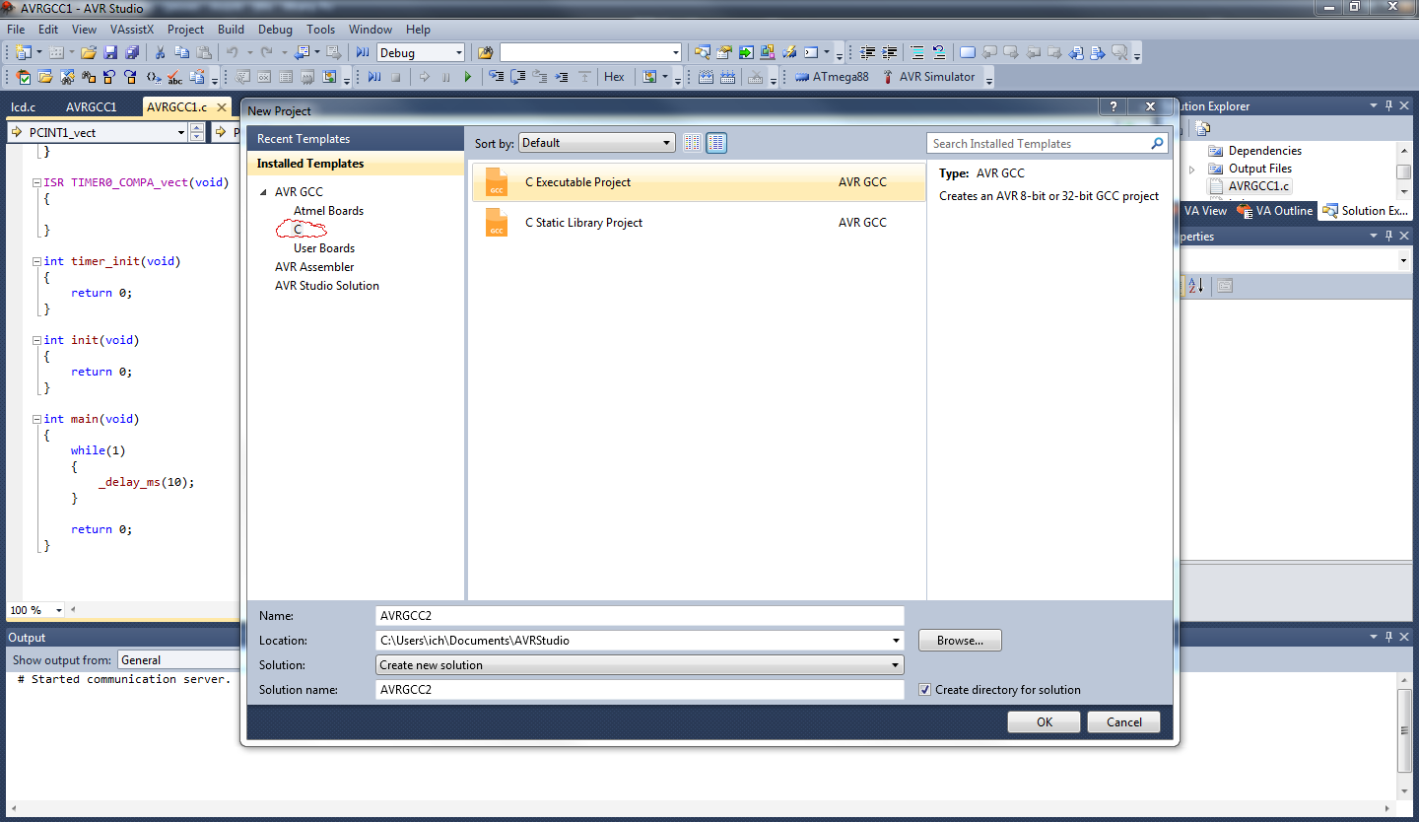Click the Increase Indent toolbar icon
This screenshot has height=822, width=1419.
click(890, 52)
